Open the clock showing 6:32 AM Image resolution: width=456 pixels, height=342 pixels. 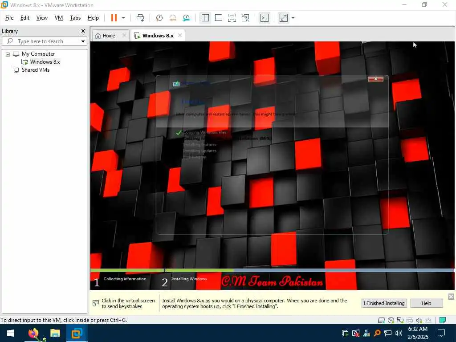click(x=418, y=333)
